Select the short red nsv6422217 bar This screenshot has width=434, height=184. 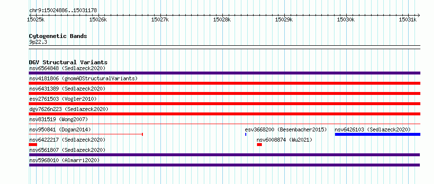pos(33,145)
